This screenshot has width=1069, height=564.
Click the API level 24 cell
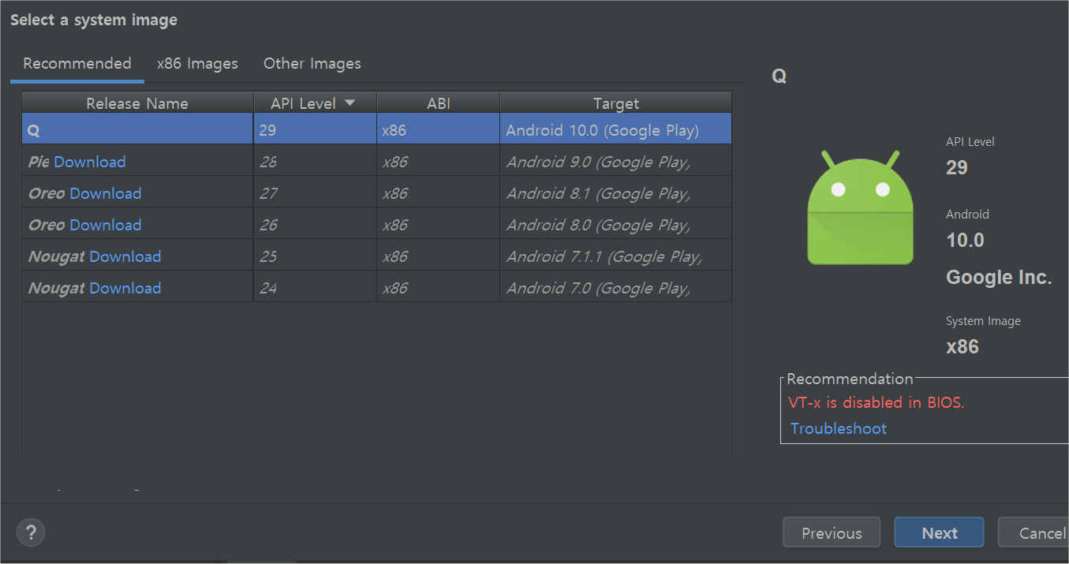coord(316,288)
